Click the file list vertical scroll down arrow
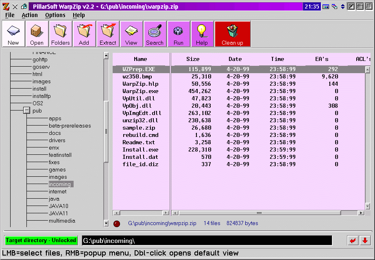The image size is (375, 260). point(368,206)
